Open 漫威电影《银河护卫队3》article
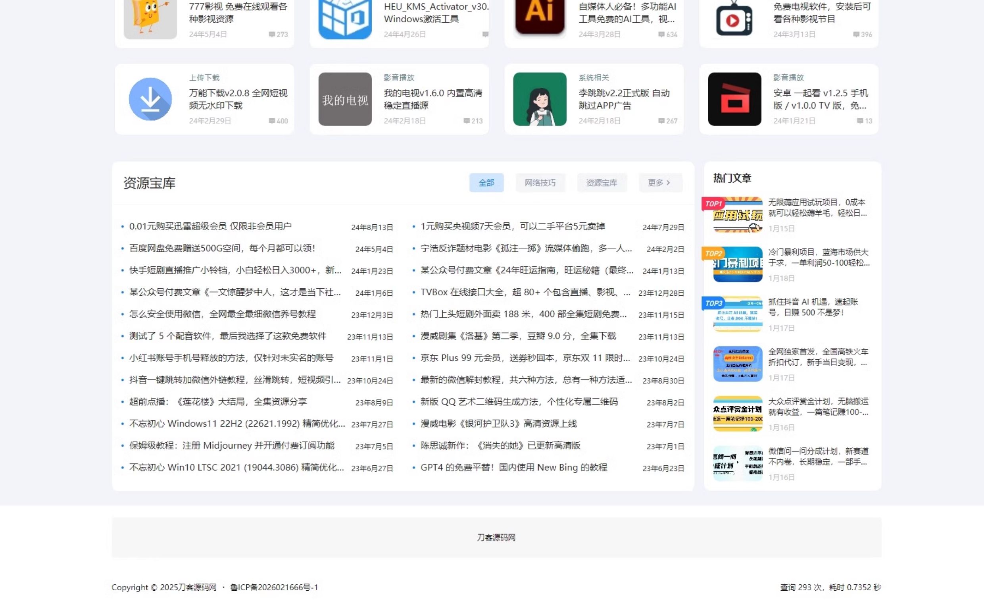The width and height of the screenshot is (984, 605). pyautogui.click(x=499, y=424)
